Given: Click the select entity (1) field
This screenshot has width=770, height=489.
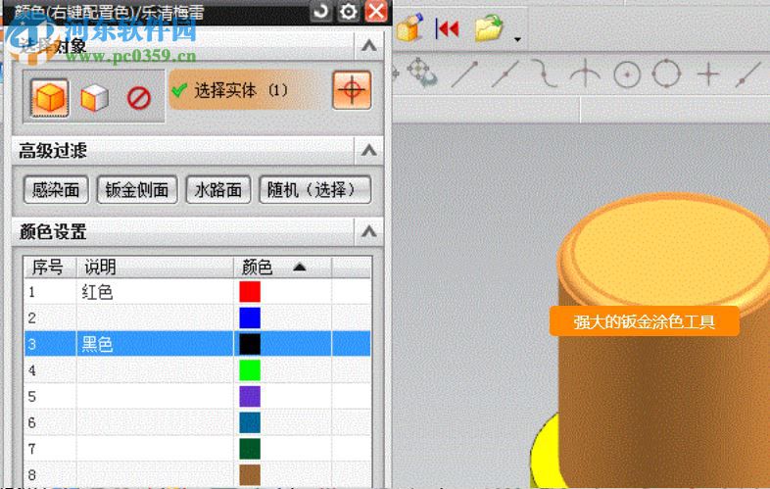Looking at the screenshot, I should point(247,90).
